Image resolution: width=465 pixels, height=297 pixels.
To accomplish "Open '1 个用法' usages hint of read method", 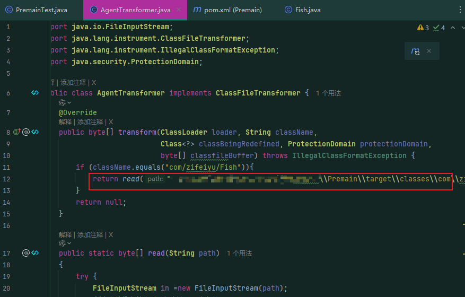I will (x=239, y=254).
